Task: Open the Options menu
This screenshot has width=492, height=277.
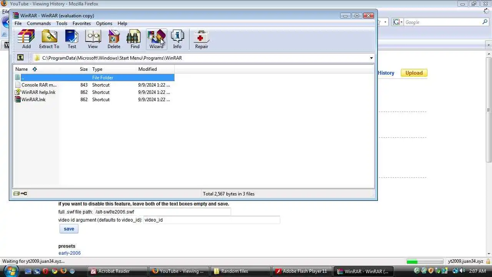Action: click(104, 23)
